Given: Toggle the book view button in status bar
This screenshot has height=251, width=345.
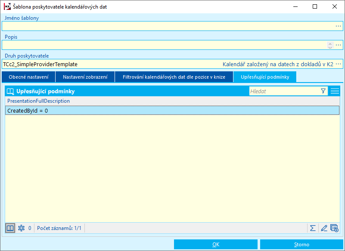Looking at the screenshot, I should [10, 228].
